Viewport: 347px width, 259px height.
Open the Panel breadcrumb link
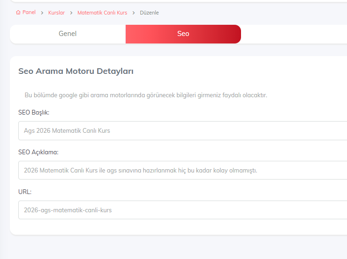[x=29, y=12]
